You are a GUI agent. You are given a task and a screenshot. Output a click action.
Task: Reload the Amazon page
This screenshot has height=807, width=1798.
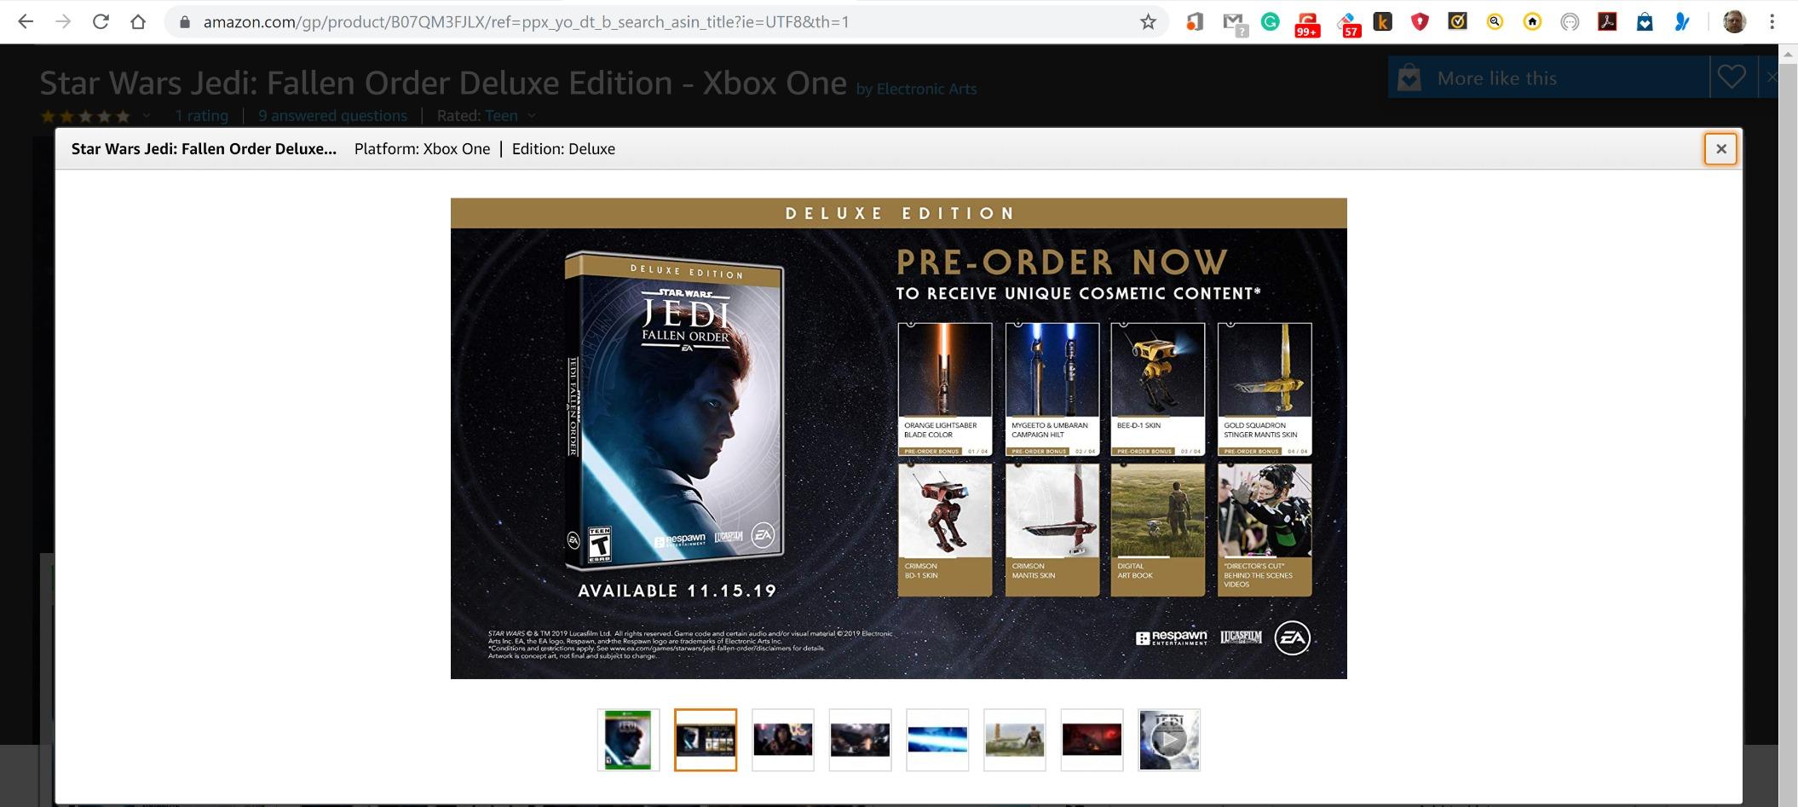pyautogui.click(x=101, y=22)
